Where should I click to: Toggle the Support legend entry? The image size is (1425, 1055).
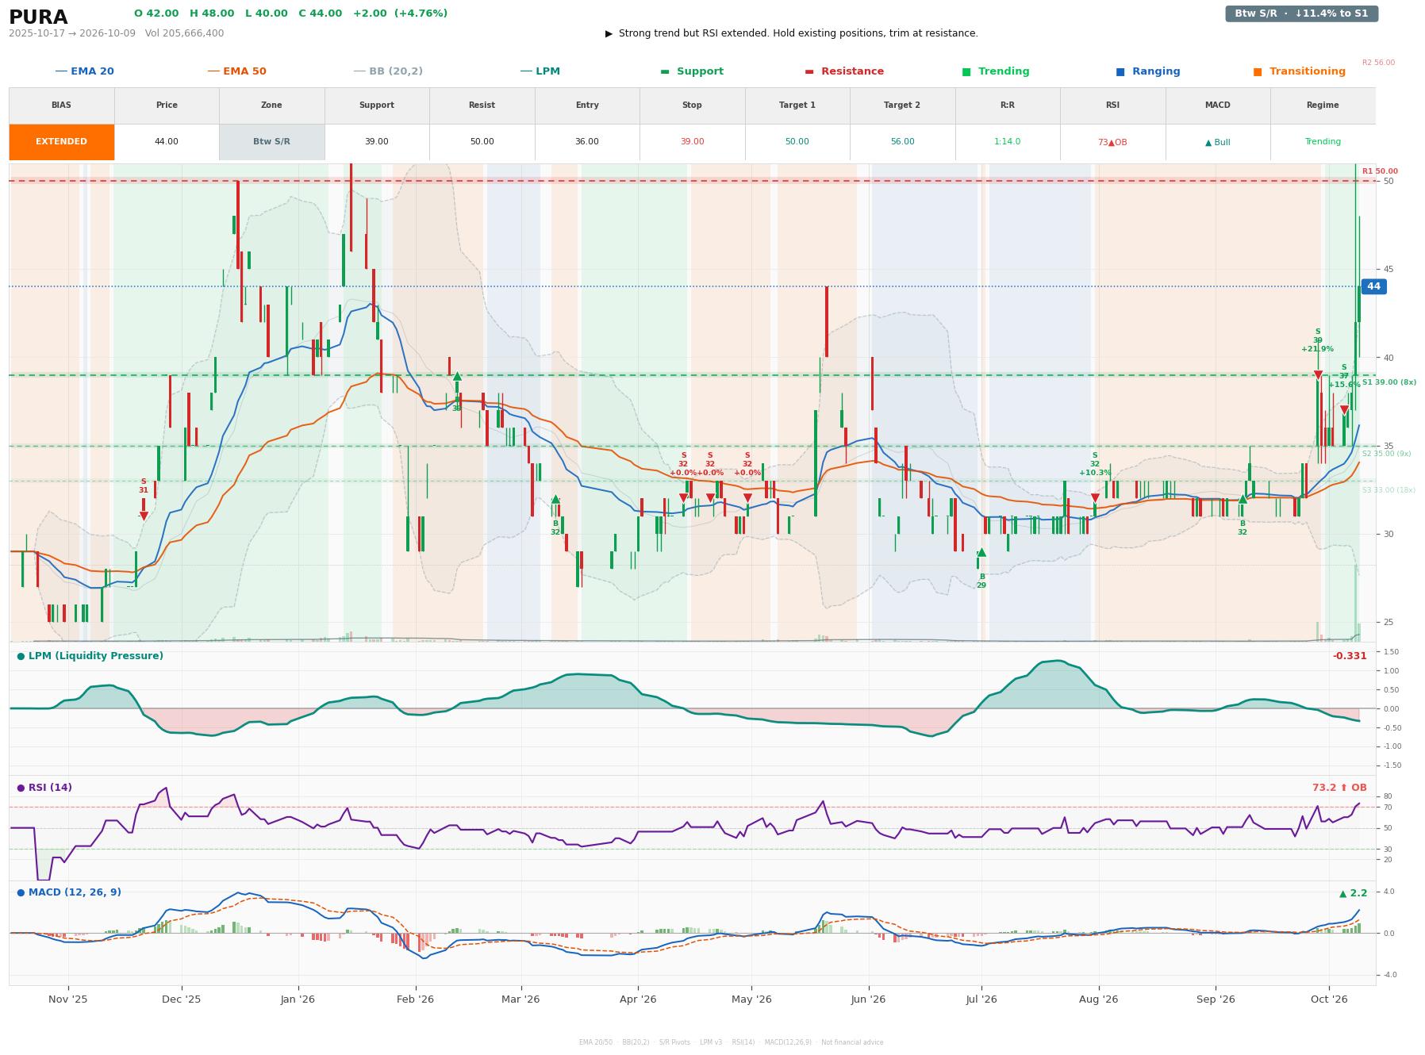pyautogui.click(x=692, y=71)
